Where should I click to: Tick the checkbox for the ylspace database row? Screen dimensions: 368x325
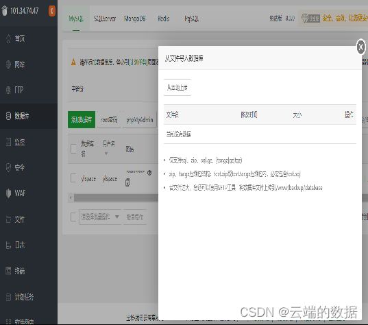pyautogui.click(x=73, y=178)
